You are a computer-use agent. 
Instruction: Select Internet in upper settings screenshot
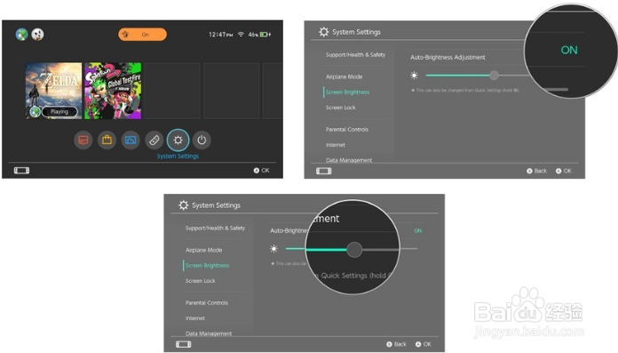336,145
